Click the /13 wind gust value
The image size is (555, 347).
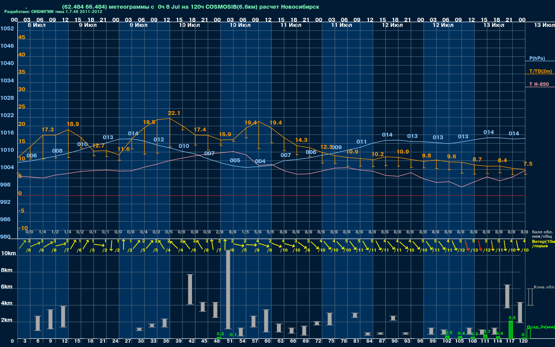tap(474, 250)
